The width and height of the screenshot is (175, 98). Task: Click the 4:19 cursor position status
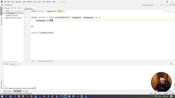151,93
